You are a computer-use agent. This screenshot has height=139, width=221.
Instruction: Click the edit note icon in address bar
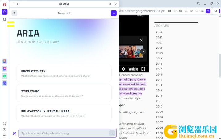[x=175, y=11]
